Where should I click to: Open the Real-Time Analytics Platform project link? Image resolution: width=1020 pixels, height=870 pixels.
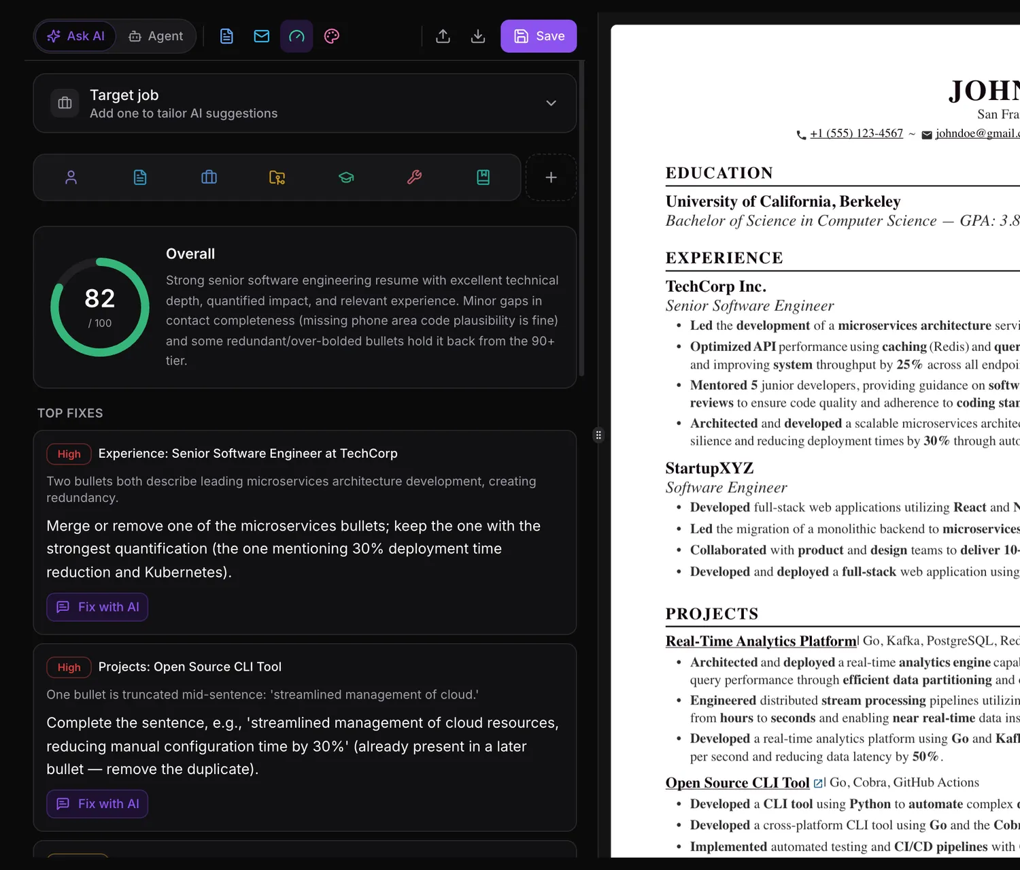pos(761,641)
